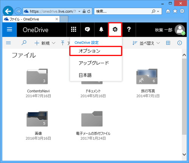Click the search magnifier in command bar
The height and width of the screenshot is (163, 189).
click(24, 43)
